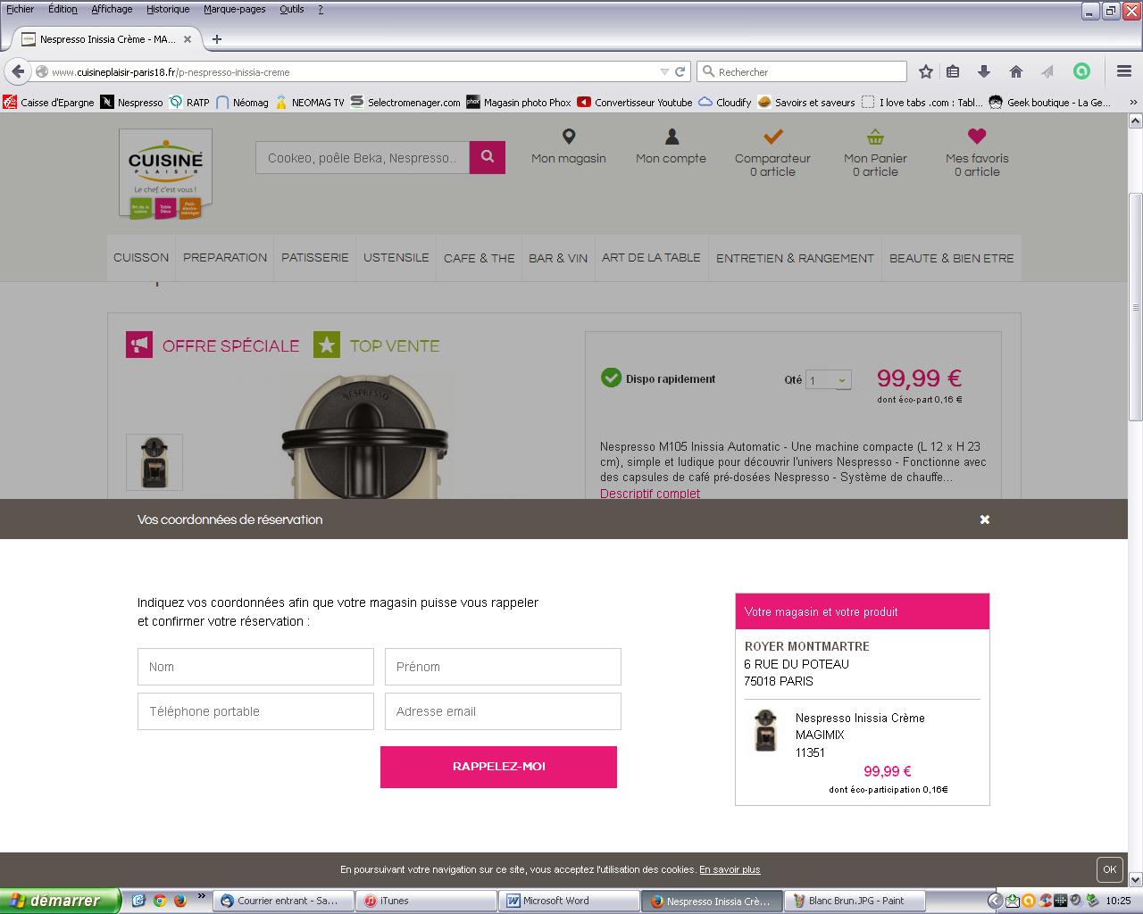Open the Affichage menu
The width and height of the screenshot is (1143, 914).
(112, 9)
